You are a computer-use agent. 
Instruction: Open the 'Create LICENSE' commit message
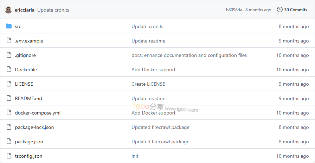tap(148, 84)
